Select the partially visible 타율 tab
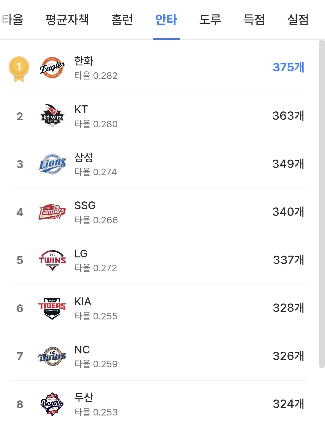The image size is (325, 426). point(13,20)
